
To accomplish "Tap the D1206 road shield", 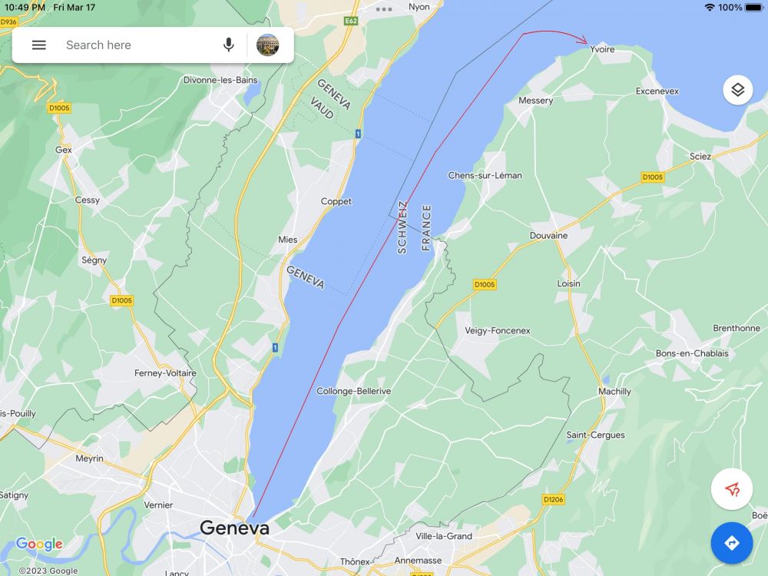I will 554,499.
